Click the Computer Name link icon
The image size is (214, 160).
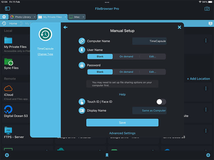[82, 41]
